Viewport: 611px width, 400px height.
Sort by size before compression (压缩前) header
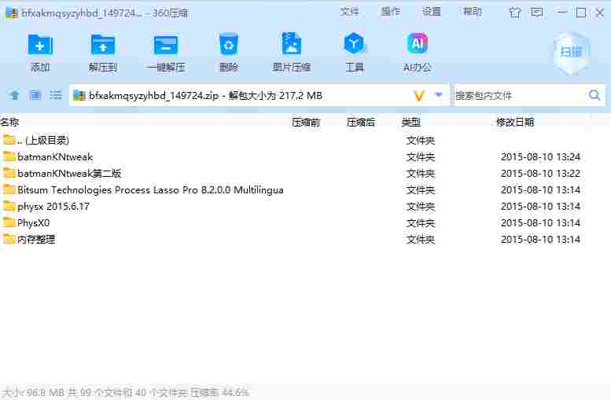pyautogui.click(x=306, y=123)
